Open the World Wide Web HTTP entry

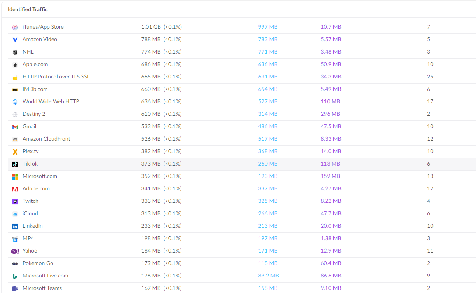51,101
